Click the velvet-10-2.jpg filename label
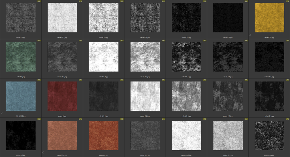 point(186,155)
